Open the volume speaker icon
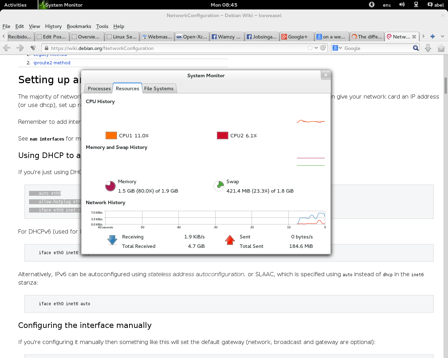The image size is (448, 358). coord(402,5)
